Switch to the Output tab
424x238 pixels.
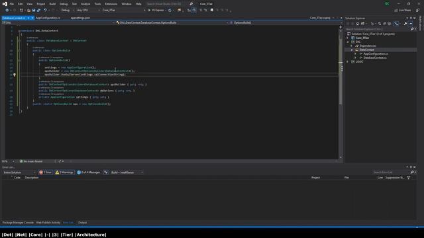(x=82, y=223)
